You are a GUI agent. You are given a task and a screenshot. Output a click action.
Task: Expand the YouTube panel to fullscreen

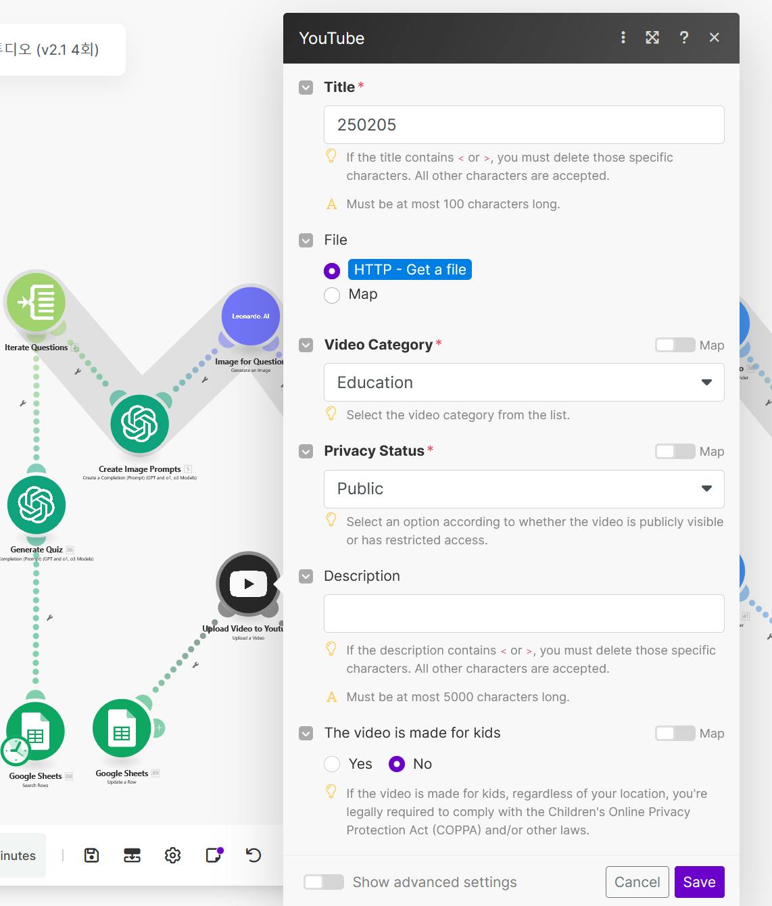[652, 38]
